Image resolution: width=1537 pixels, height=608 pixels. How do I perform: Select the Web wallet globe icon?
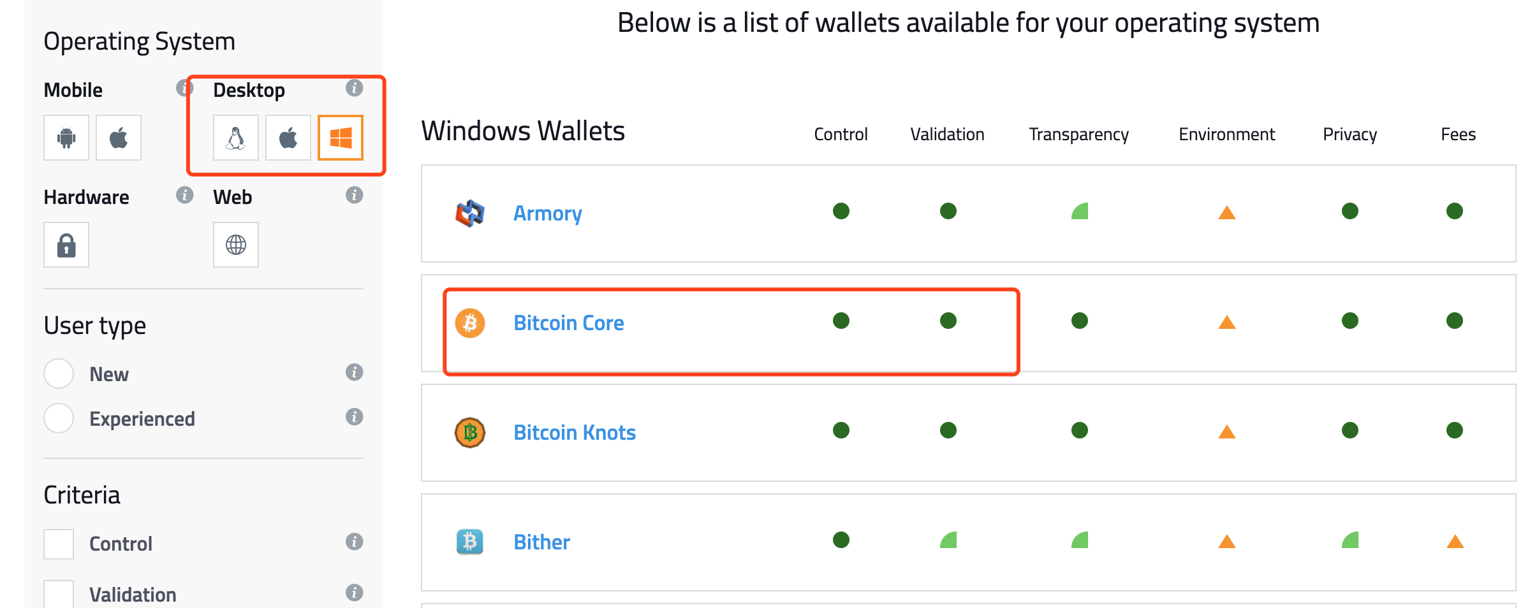tap(235, 244)
